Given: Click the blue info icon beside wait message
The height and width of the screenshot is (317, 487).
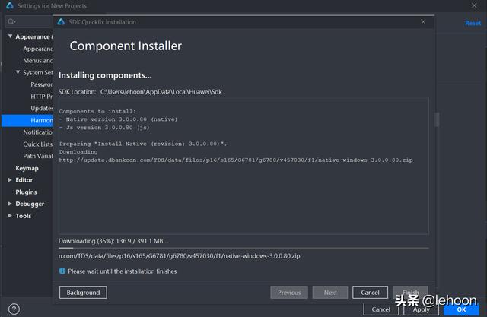Looking at the screenshot, I should pos(62,271).
